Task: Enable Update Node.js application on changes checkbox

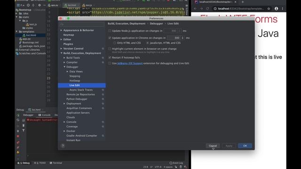Action: point(110,31)
